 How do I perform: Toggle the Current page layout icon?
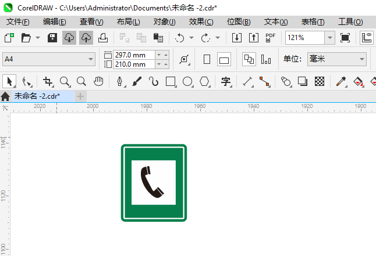tap(266, 59)
